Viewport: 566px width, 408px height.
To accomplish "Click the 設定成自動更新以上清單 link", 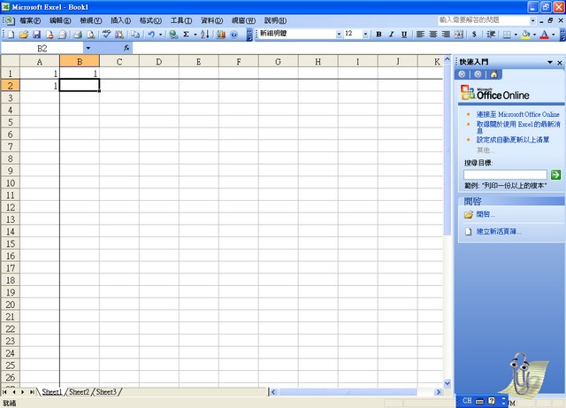I will pyautogui.click(x=513, y=140).
